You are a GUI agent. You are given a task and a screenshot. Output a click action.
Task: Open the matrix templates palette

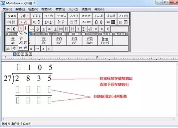point(111,22)
